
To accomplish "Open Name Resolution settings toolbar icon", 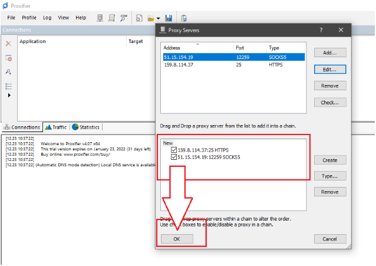I will point(124,18).
